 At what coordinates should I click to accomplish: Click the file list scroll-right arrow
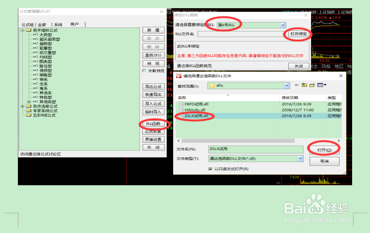point(339,141)
